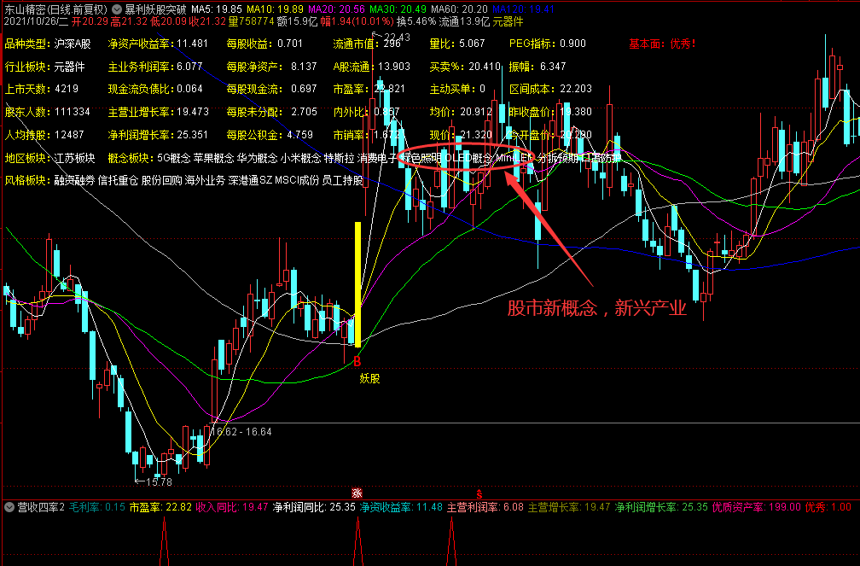This screenshot has height=566, width=860.
Task: Click 每股未分配: 2.705
Action: click(272, 112)
